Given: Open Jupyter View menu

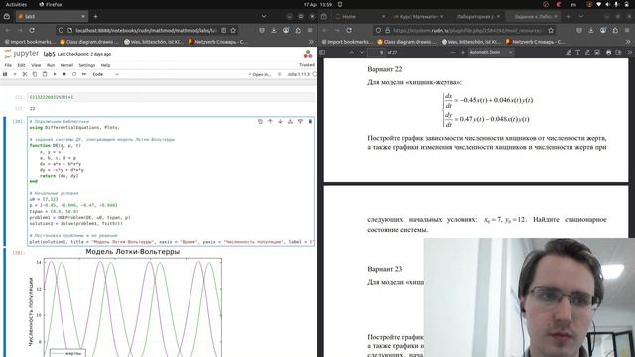Looking at the screenshot, I should click(x=36, y=65).
